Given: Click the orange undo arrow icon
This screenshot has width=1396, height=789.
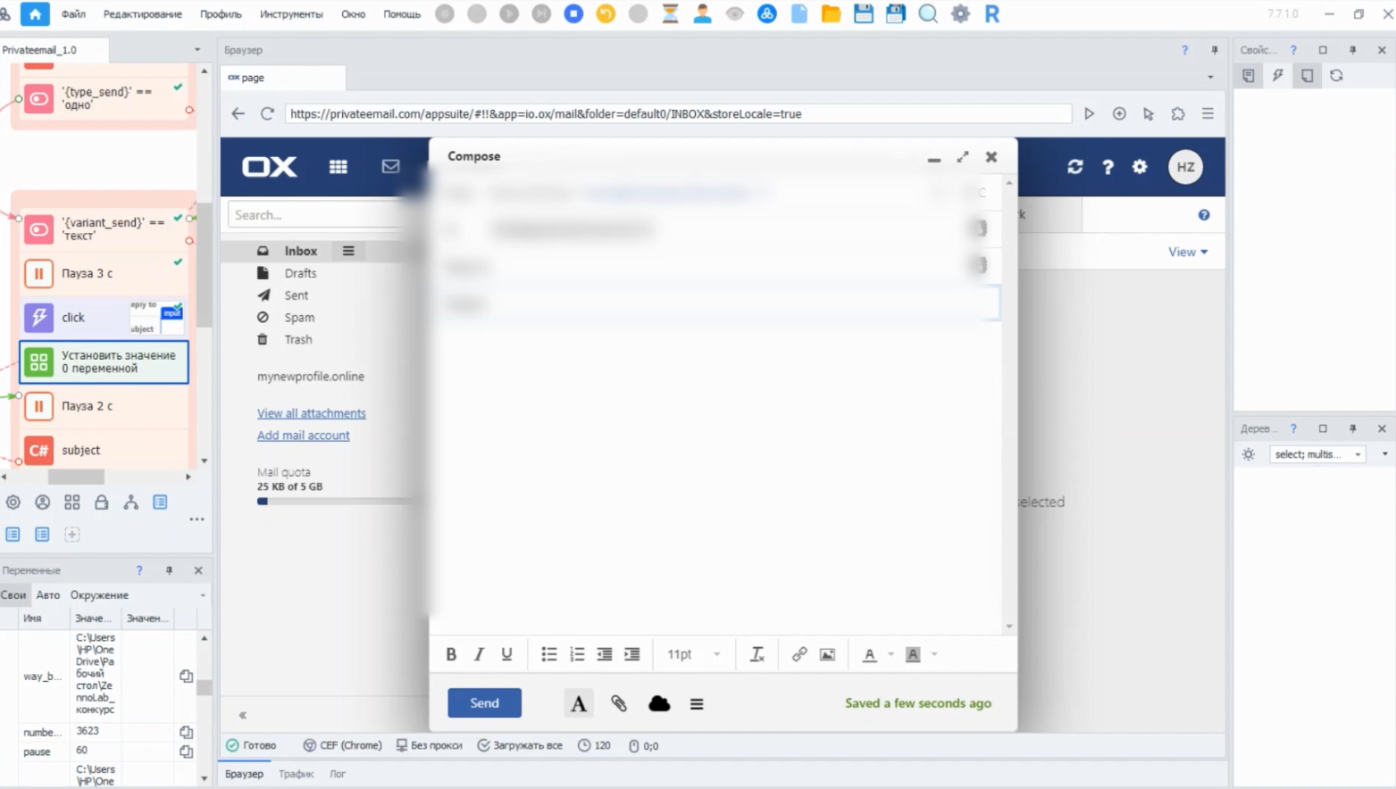Looking at the screenshot, I should click(606, 13).
